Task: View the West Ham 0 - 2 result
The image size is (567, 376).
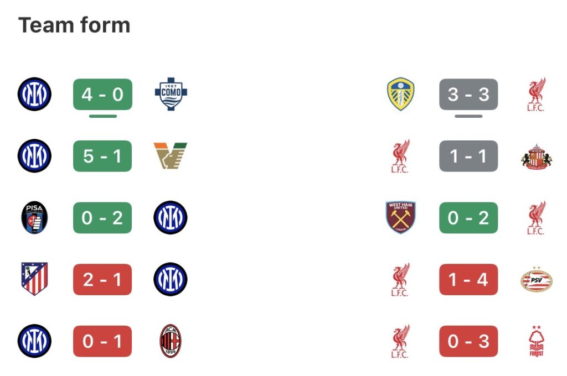Action: coord(468,218)
